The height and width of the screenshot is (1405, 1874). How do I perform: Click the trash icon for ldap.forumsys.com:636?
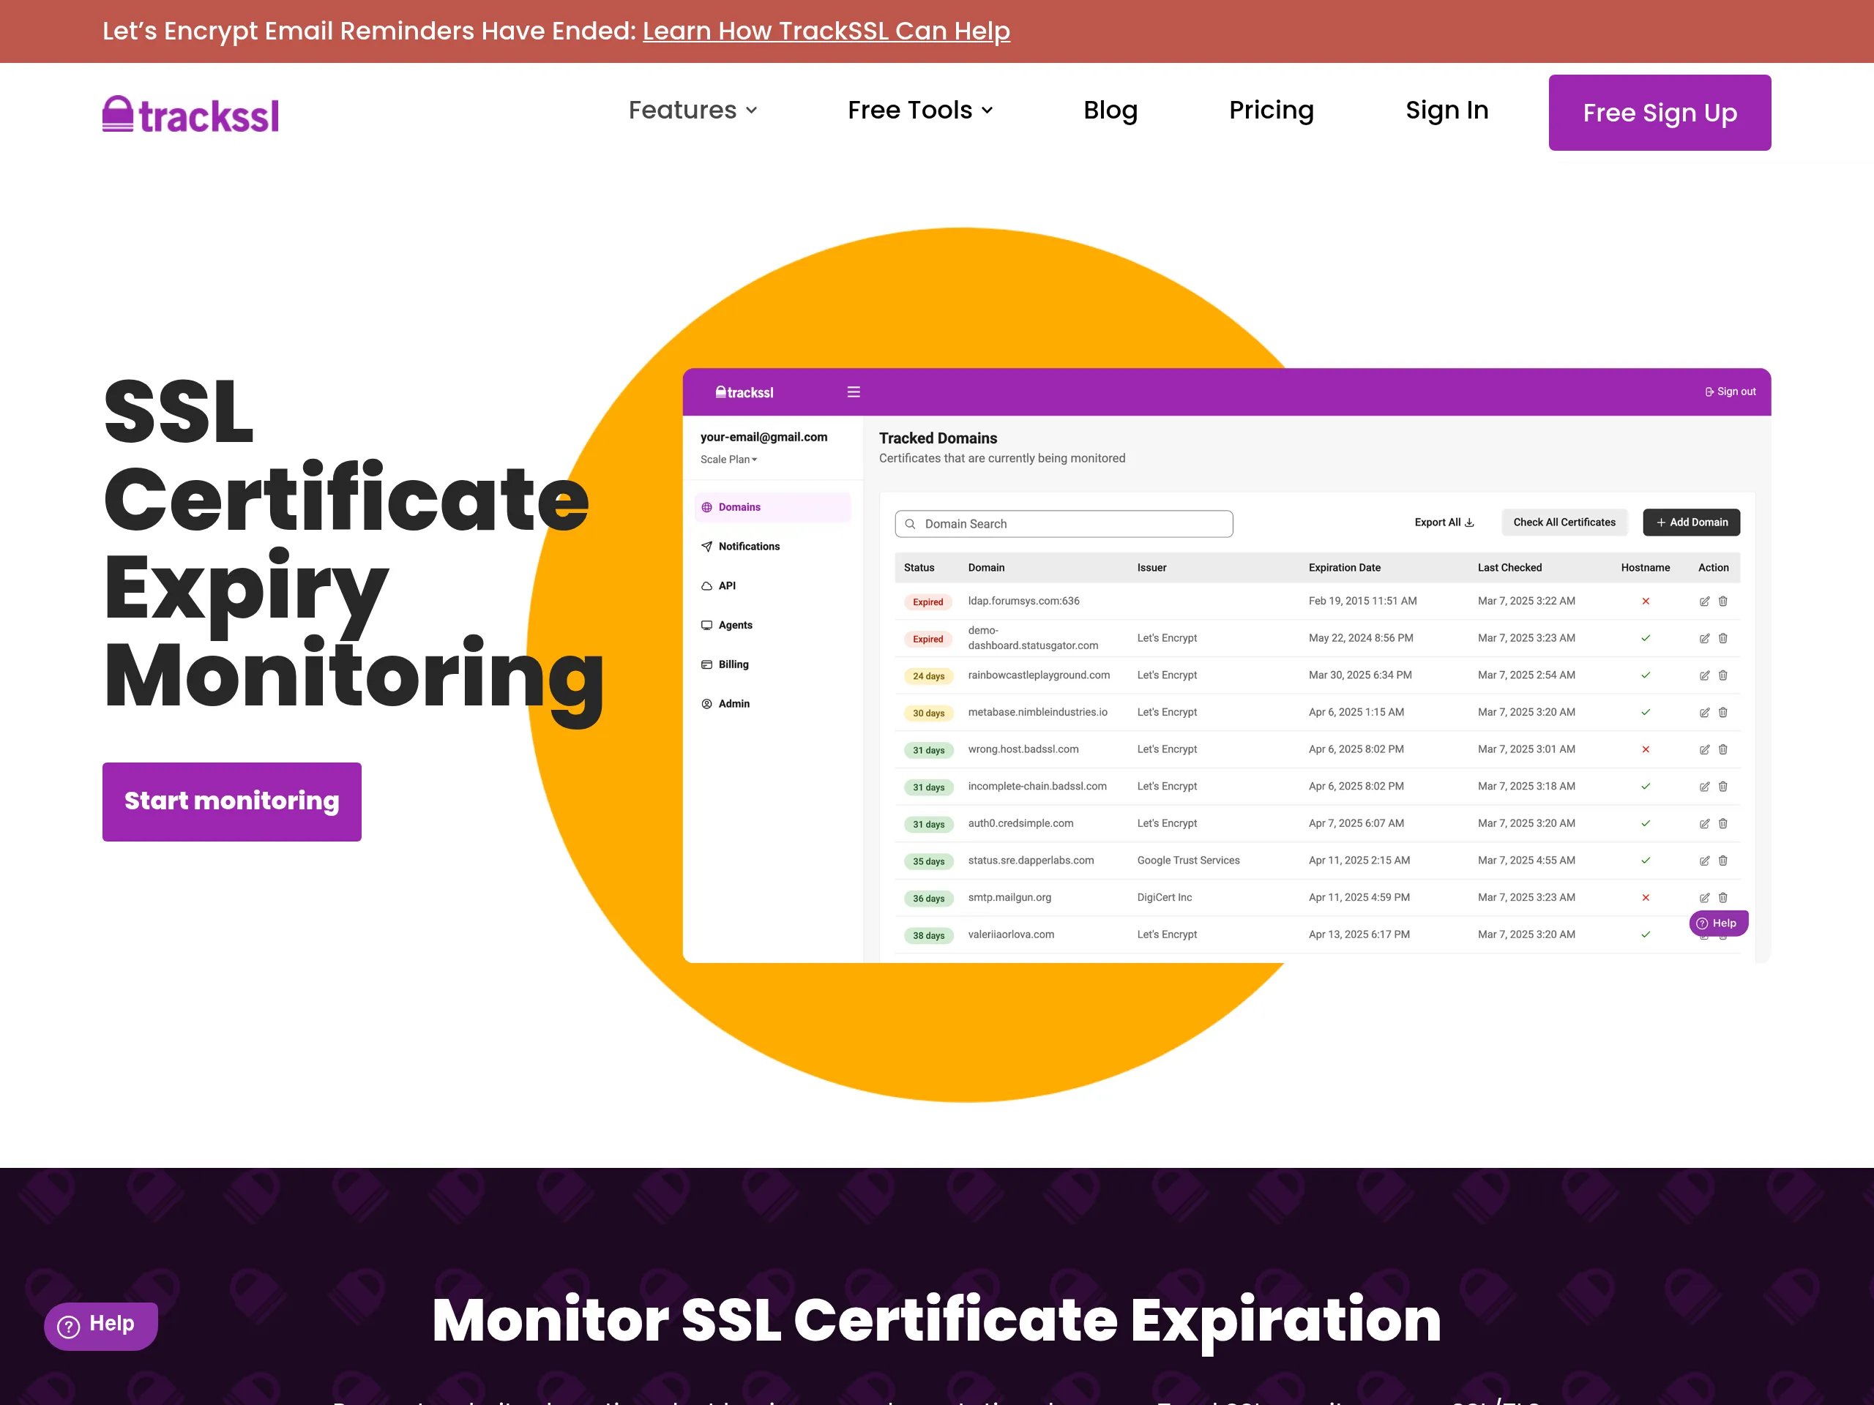pos(1722,602)
